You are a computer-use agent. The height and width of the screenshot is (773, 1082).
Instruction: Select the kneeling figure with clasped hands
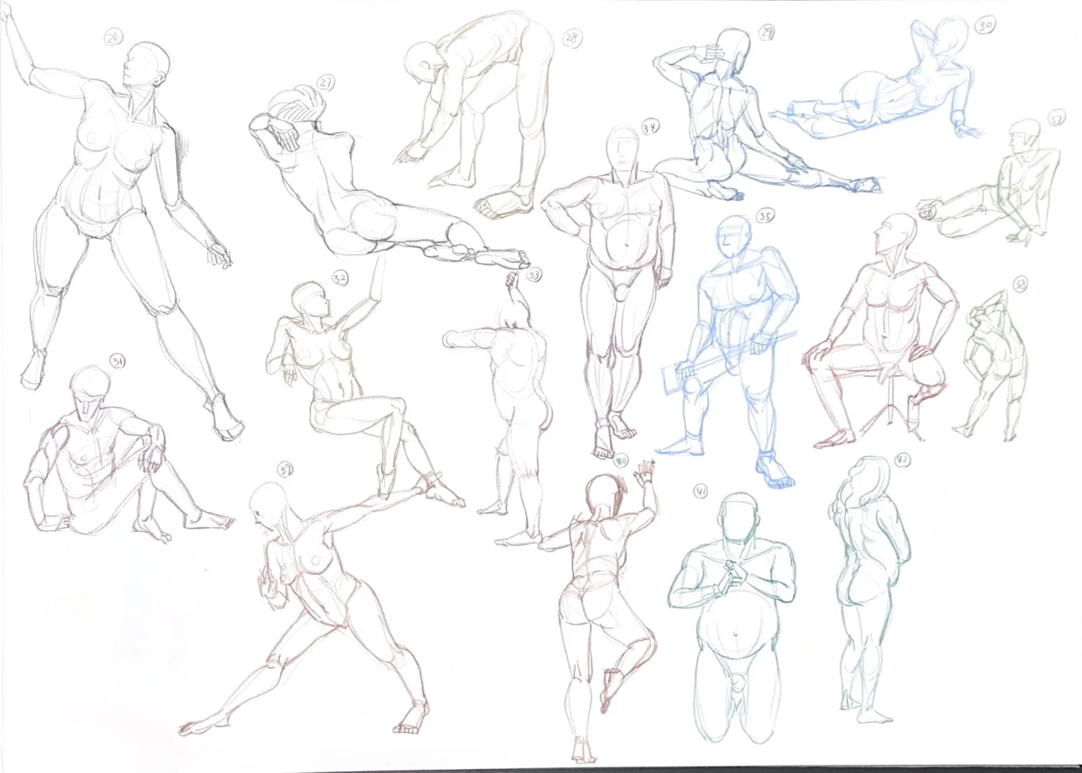click(x=734, y=619)
